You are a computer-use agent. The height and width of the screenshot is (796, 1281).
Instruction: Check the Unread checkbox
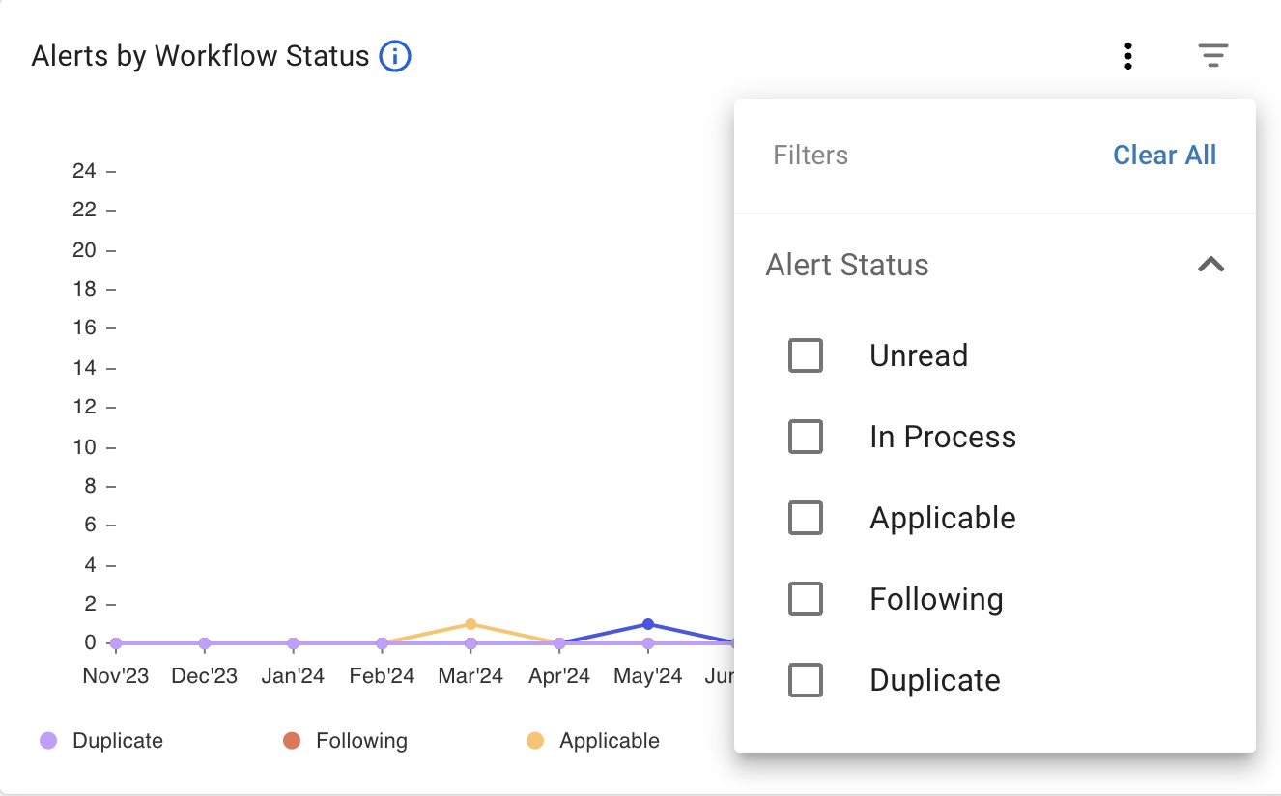coord(806,355)
